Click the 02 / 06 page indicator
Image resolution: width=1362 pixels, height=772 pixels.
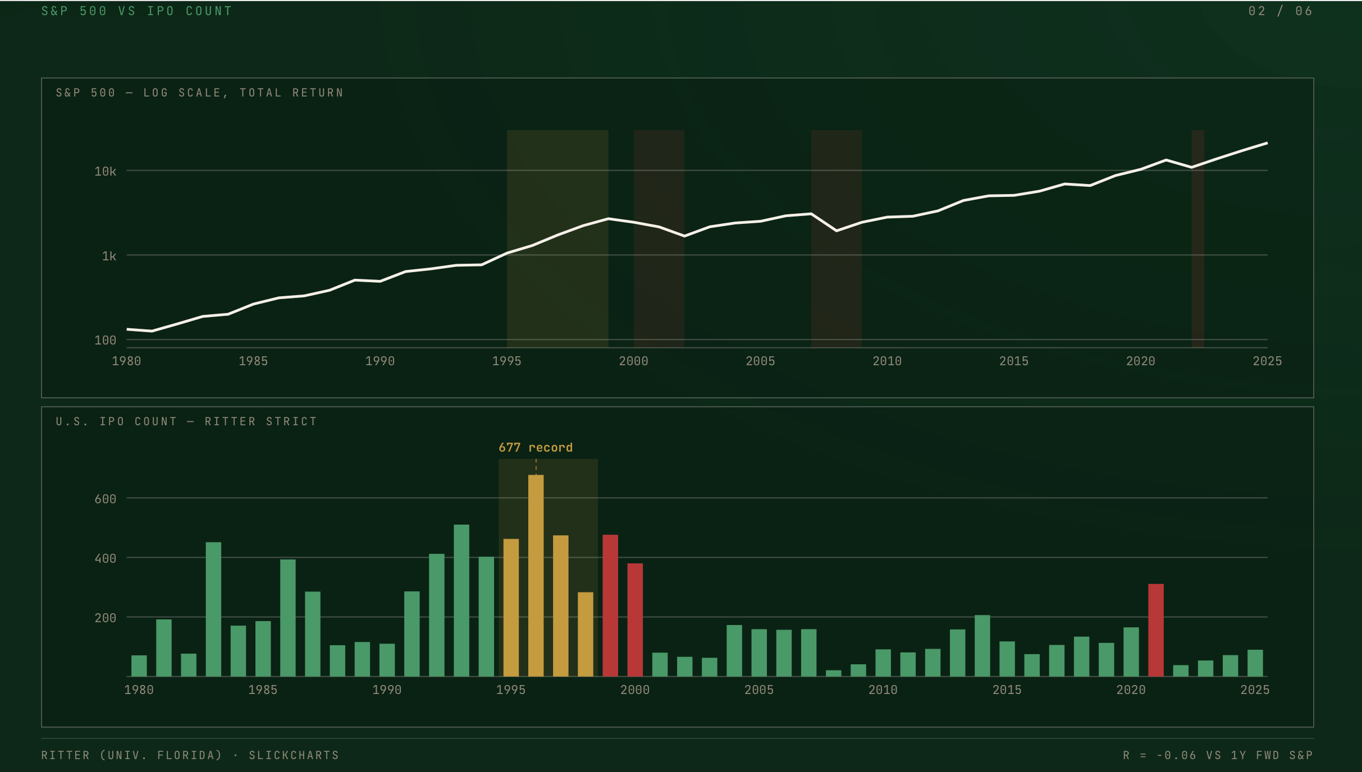(x=1281, y=11)
